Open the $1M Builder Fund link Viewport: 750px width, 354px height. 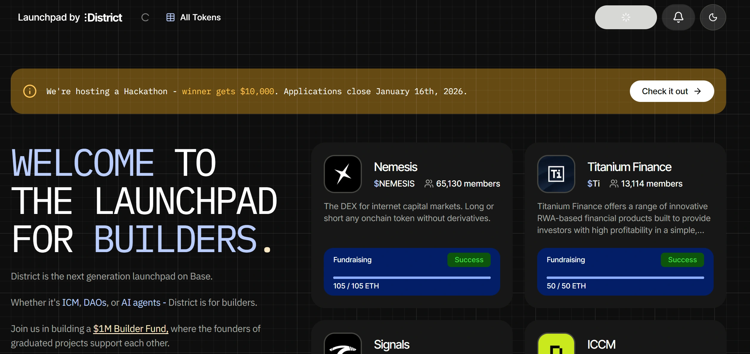click(131, 329)
